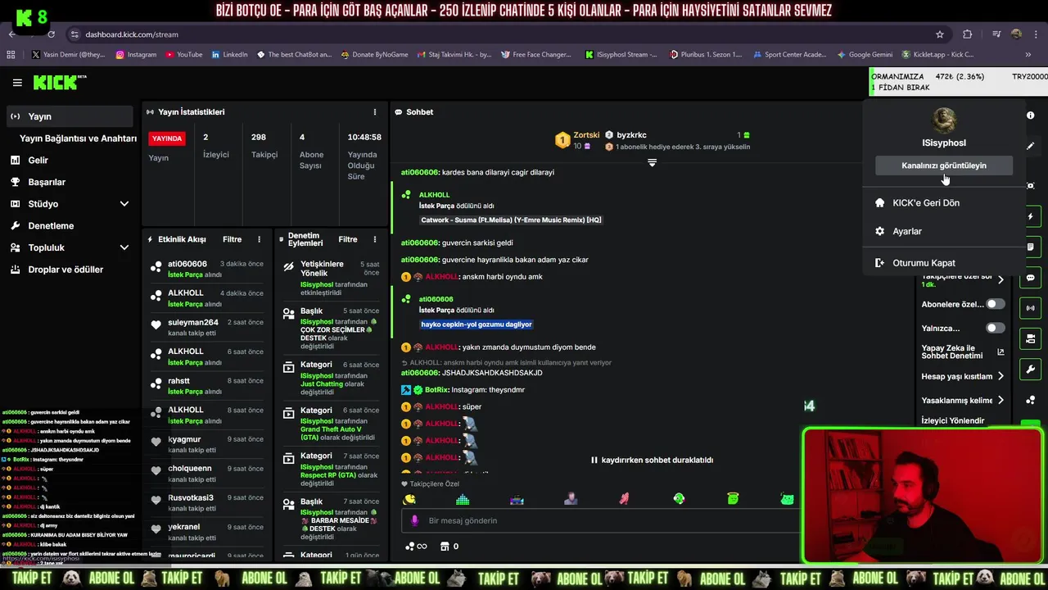The width and height of the screenshot is (1048, 590).
Task: Click the pencil edit icon in right toolbar
Action: (x=1030, y=146)
